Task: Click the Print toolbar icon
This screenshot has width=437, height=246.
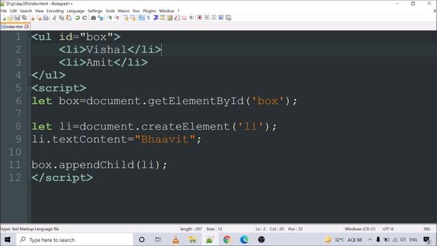Action: point(46,18)
